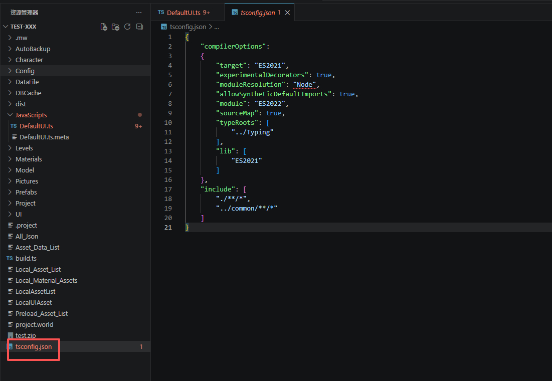Image resolution: width=552 pixels, height=381 pixels.
Task: Click the New File icon in explorer header
Action: pos(104,27)
